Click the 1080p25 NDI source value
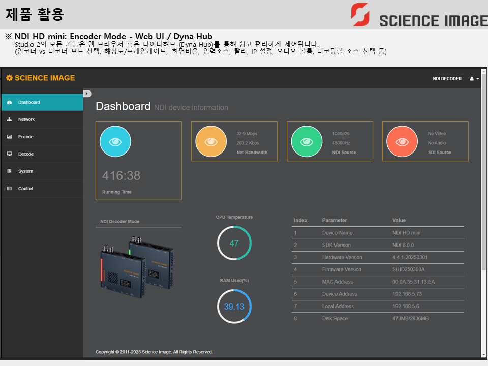Screen dimensions: 488x366 [341, 134]
